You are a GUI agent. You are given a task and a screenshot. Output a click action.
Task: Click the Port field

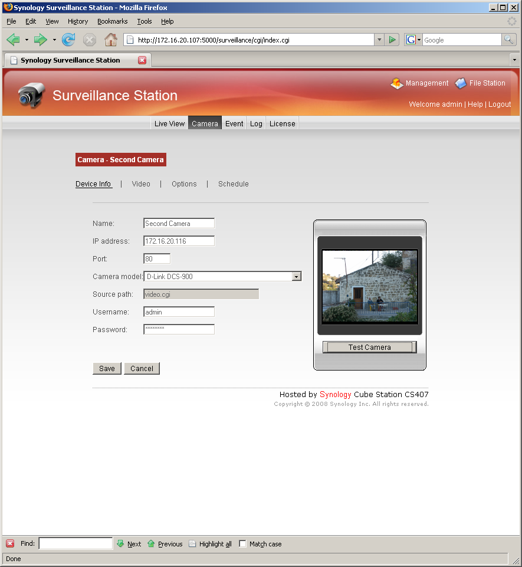pos(157,258)
